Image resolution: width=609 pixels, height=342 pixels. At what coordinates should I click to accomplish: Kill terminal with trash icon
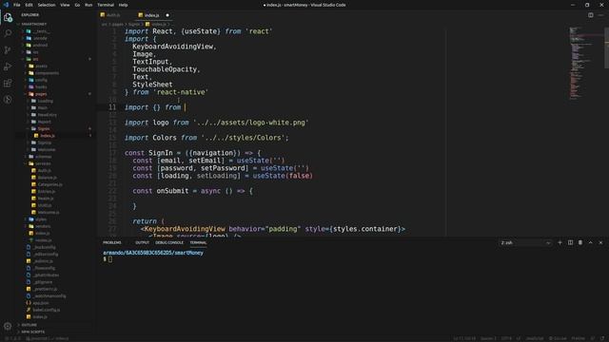click(580, 243)
